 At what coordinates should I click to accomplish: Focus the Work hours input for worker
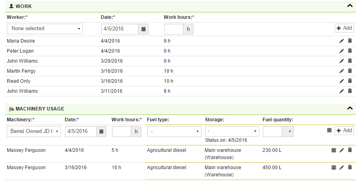[x=174, y=29]
